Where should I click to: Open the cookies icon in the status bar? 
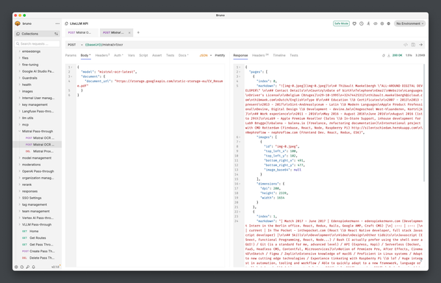click(x=22, y=267)
